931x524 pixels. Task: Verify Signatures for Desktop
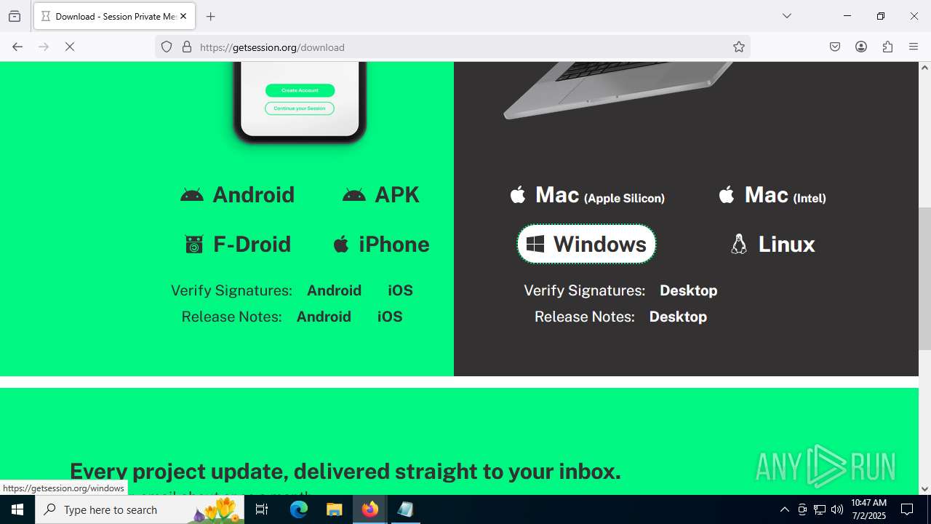point(688,290)
